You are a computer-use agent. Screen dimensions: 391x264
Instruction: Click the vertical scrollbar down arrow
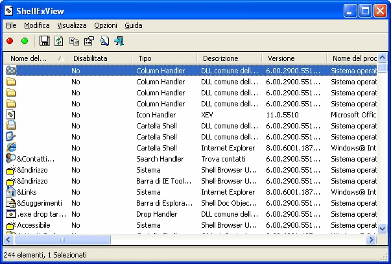(x=383, y=228)
